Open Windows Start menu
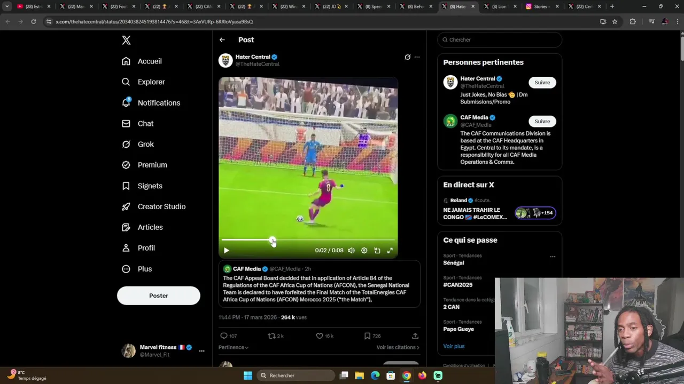The height and width of the screenshot is (384, 684). 247,375
